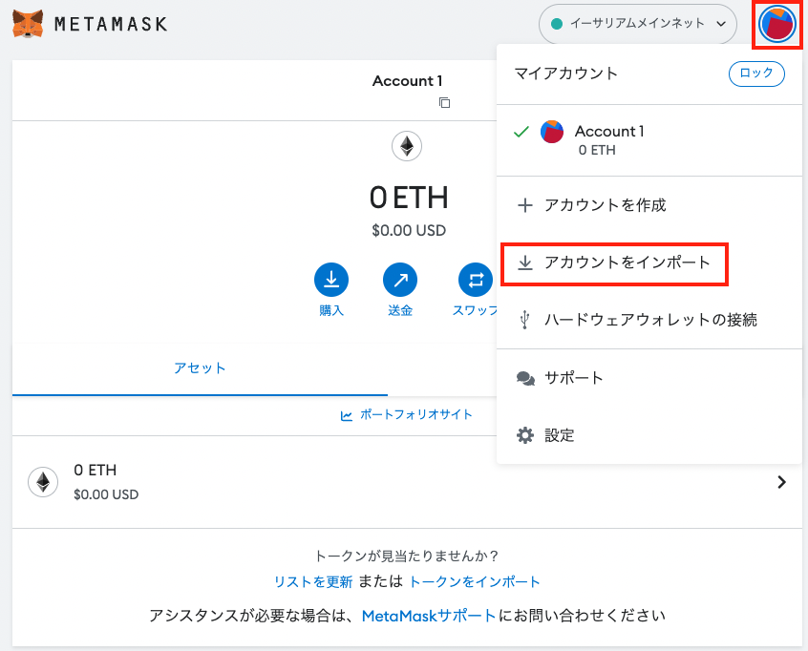Click the スワップ (swap) round icon
This screenshot has height=651, width=808.
[x=475, y=280]
